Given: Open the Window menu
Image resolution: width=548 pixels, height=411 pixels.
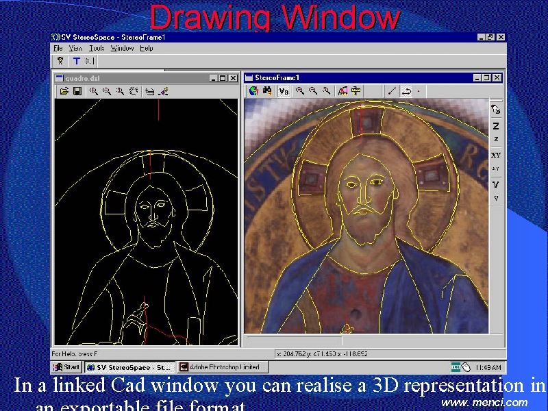Looking at the screenshot, I should coord(123,48).
